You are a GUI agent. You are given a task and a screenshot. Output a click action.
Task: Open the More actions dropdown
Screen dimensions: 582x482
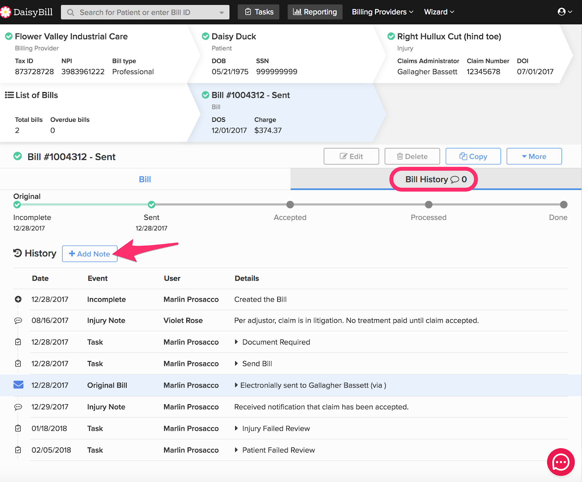tap(534, 156)
